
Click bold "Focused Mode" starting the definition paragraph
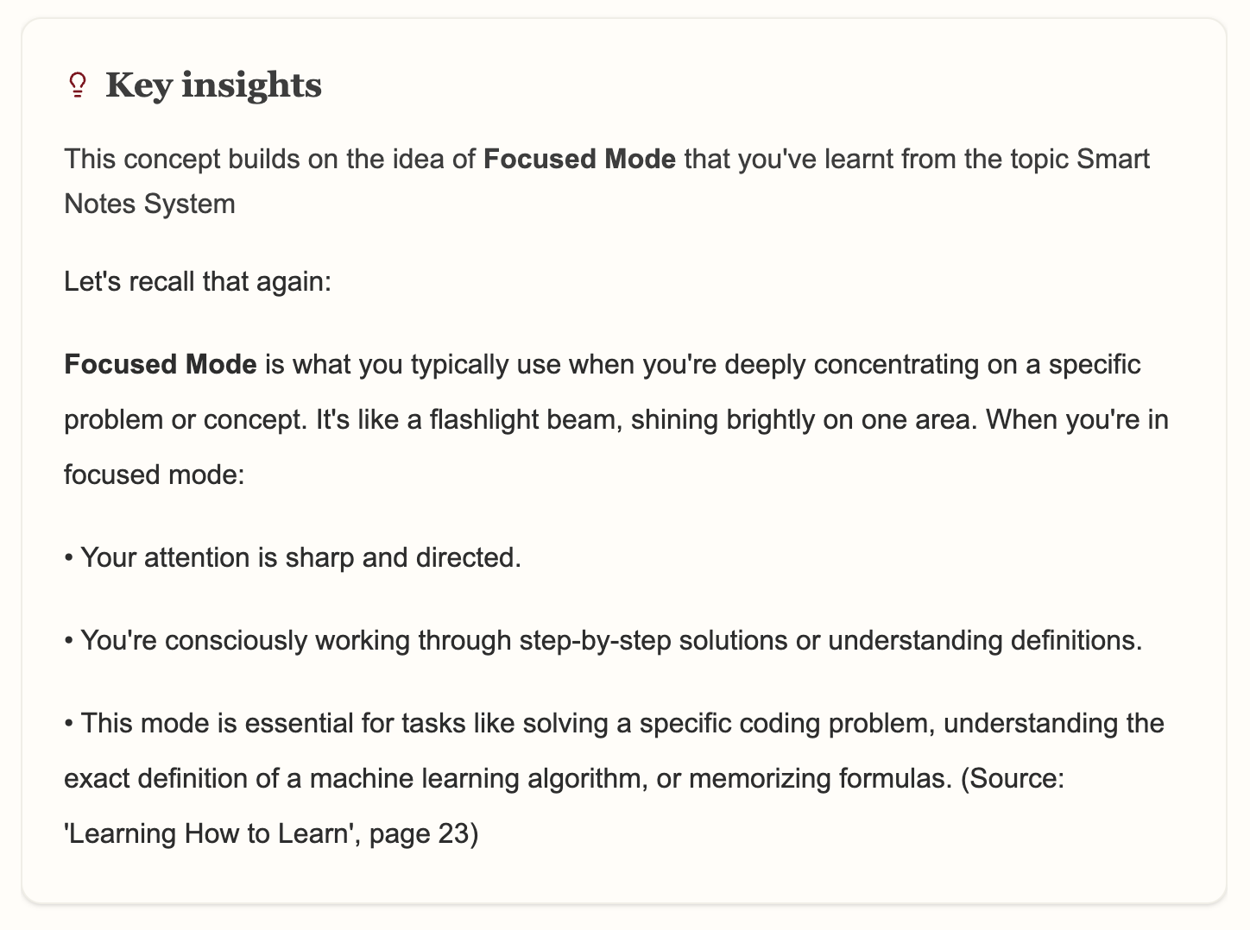point(161,365)
